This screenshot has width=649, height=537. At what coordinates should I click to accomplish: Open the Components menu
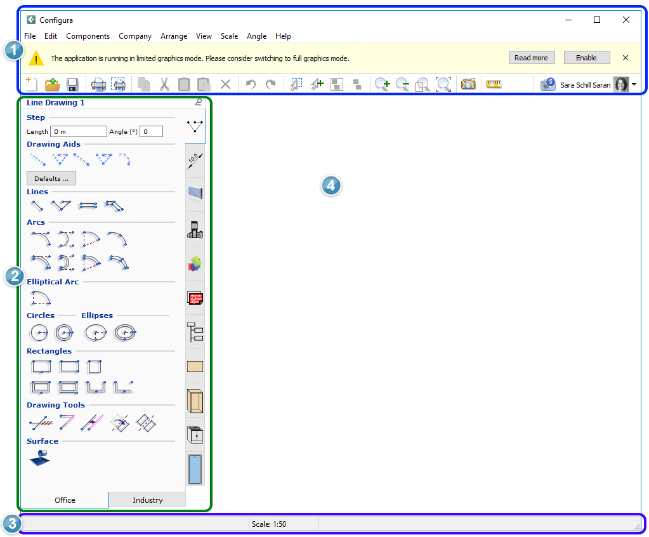pos(88,36)
